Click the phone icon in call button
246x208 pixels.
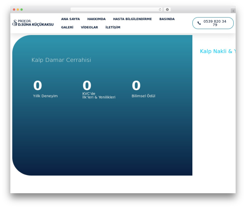(x=199, y=23)
